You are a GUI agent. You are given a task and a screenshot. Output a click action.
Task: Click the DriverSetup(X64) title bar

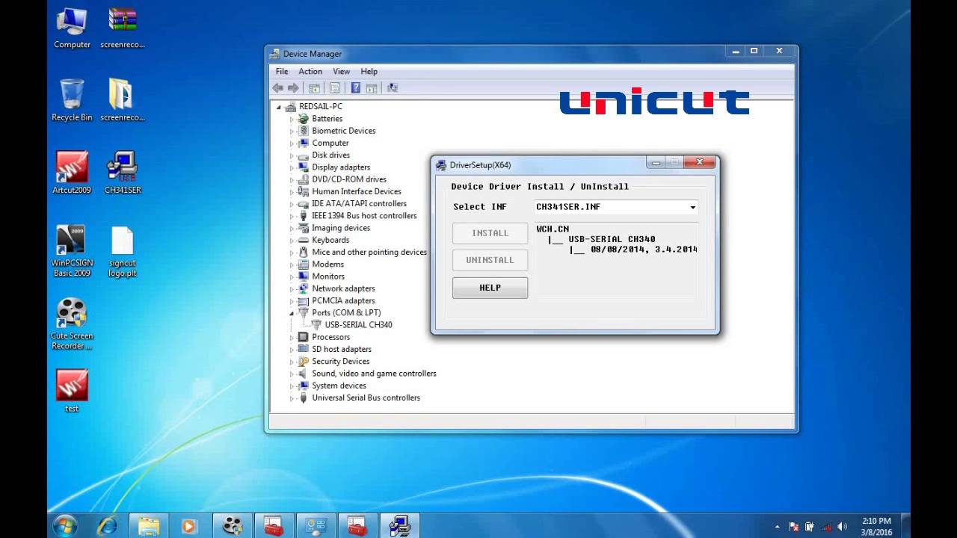coord(538,164)
